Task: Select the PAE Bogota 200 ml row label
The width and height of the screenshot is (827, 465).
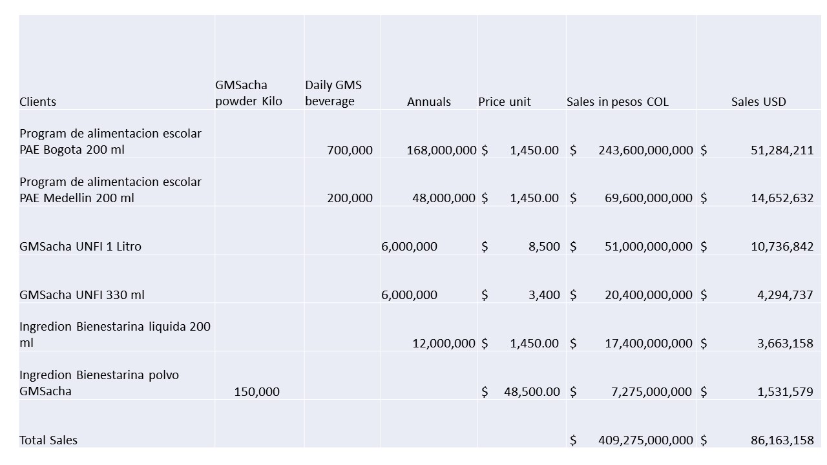Action: click(110, 141)
